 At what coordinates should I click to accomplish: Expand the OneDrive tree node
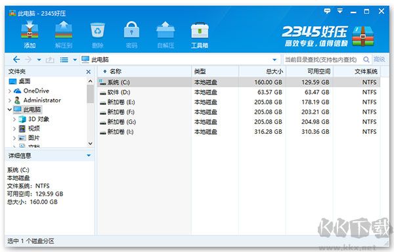10,91
